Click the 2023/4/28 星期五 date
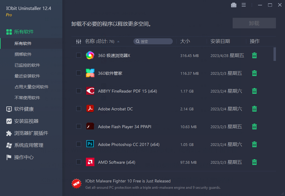 point(227,55)
